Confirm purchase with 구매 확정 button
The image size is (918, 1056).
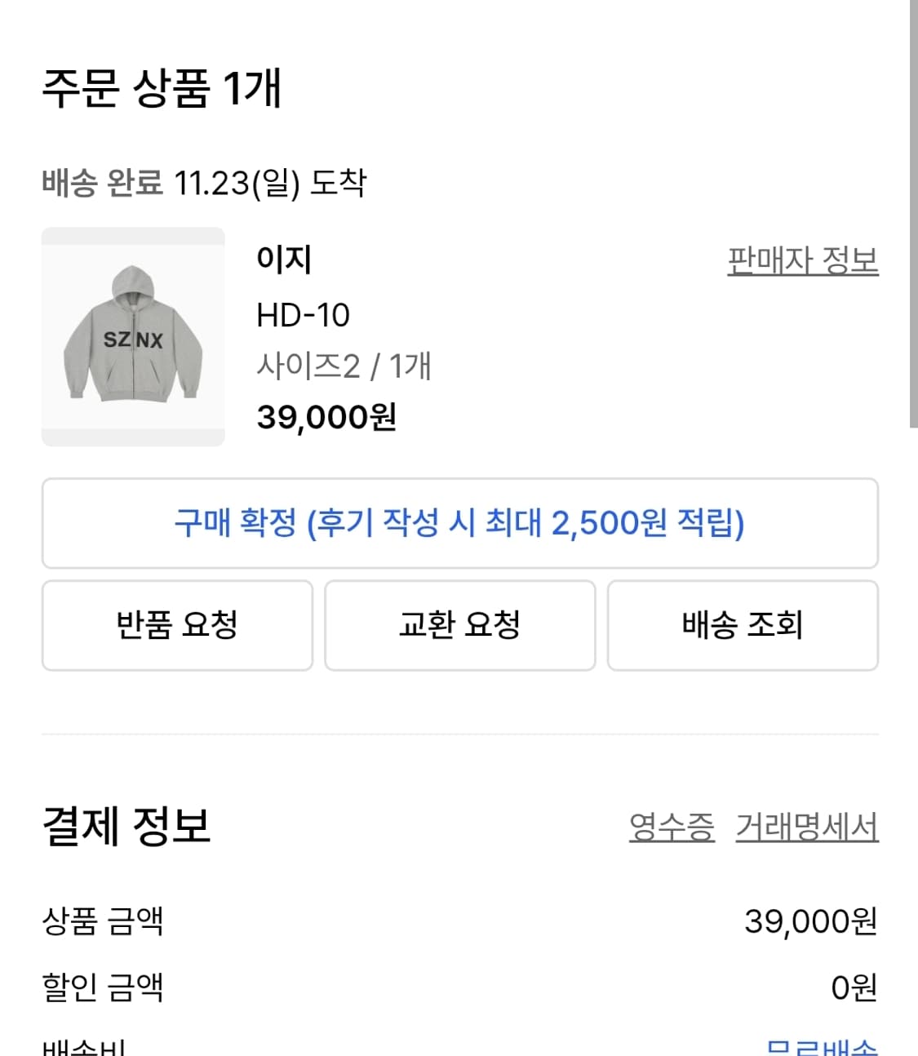click(459, 523)
